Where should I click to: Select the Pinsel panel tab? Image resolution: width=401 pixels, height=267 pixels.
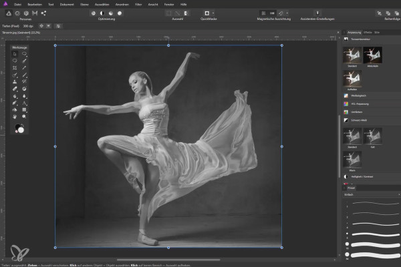coord(351,188)
